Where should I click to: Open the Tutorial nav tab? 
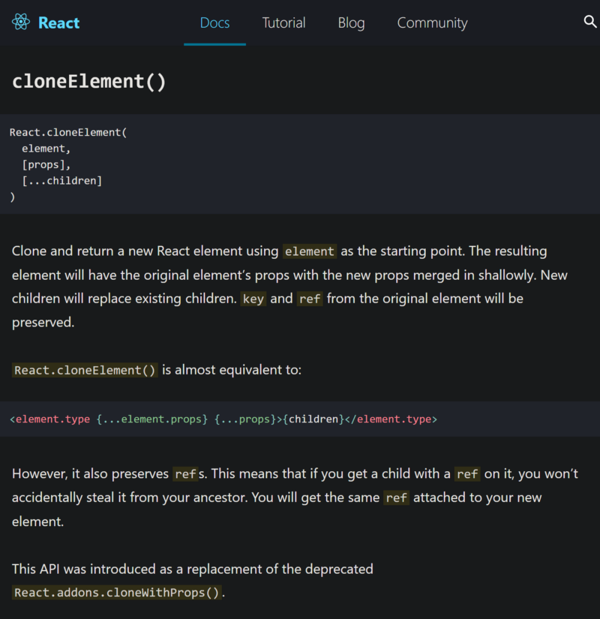pyautogui.click(x=283, y=23)
